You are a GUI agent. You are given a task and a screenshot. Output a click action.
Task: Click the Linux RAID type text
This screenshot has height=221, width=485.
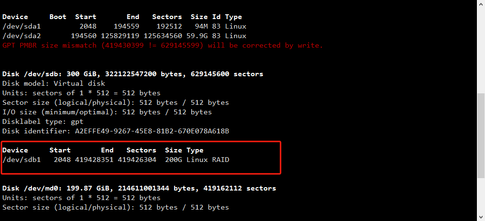point(208,160)
